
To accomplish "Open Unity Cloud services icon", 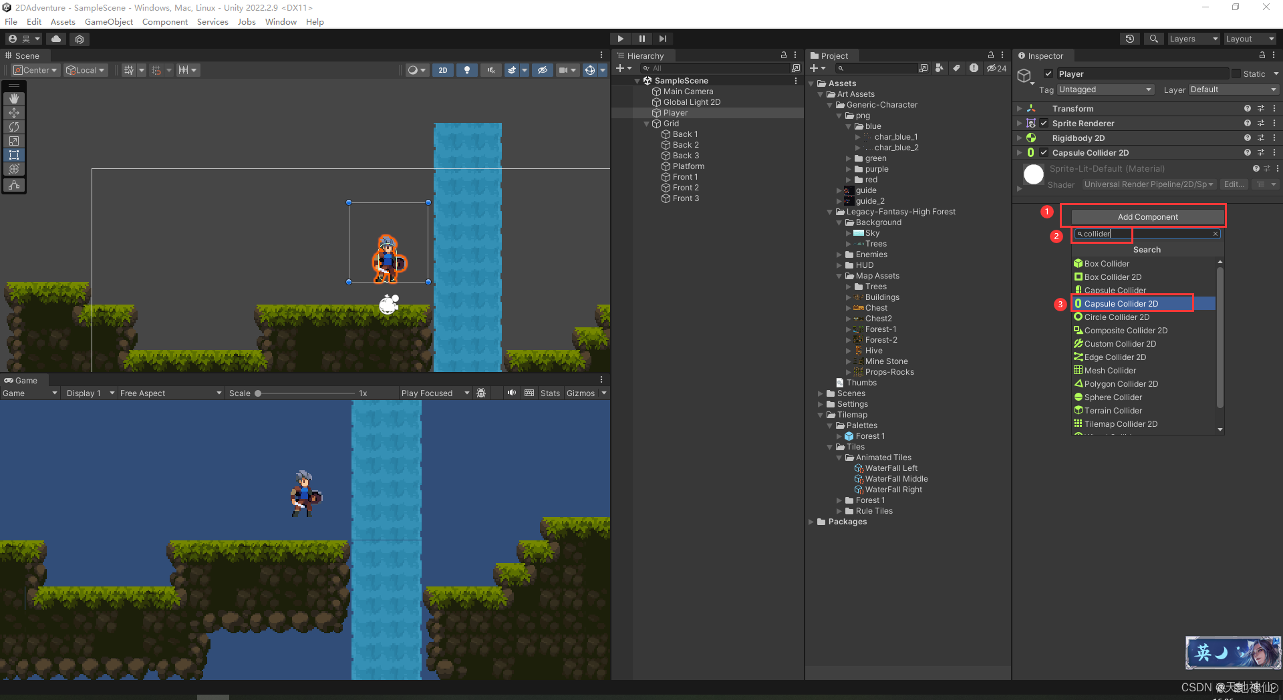I will (x=56, y=39).
